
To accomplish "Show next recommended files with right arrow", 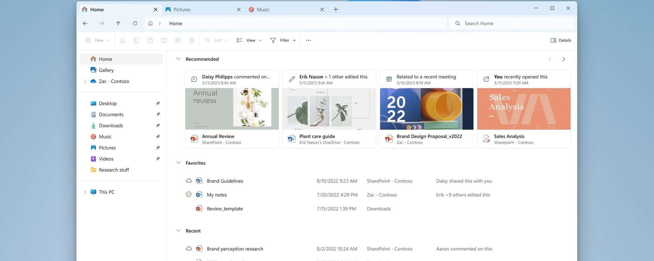I will [x=563, y=59].
